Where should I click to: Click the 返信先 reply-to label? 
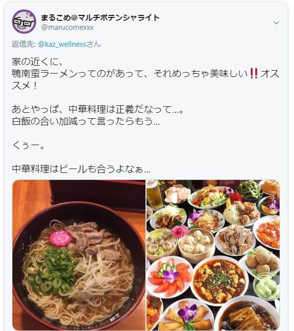24,44
